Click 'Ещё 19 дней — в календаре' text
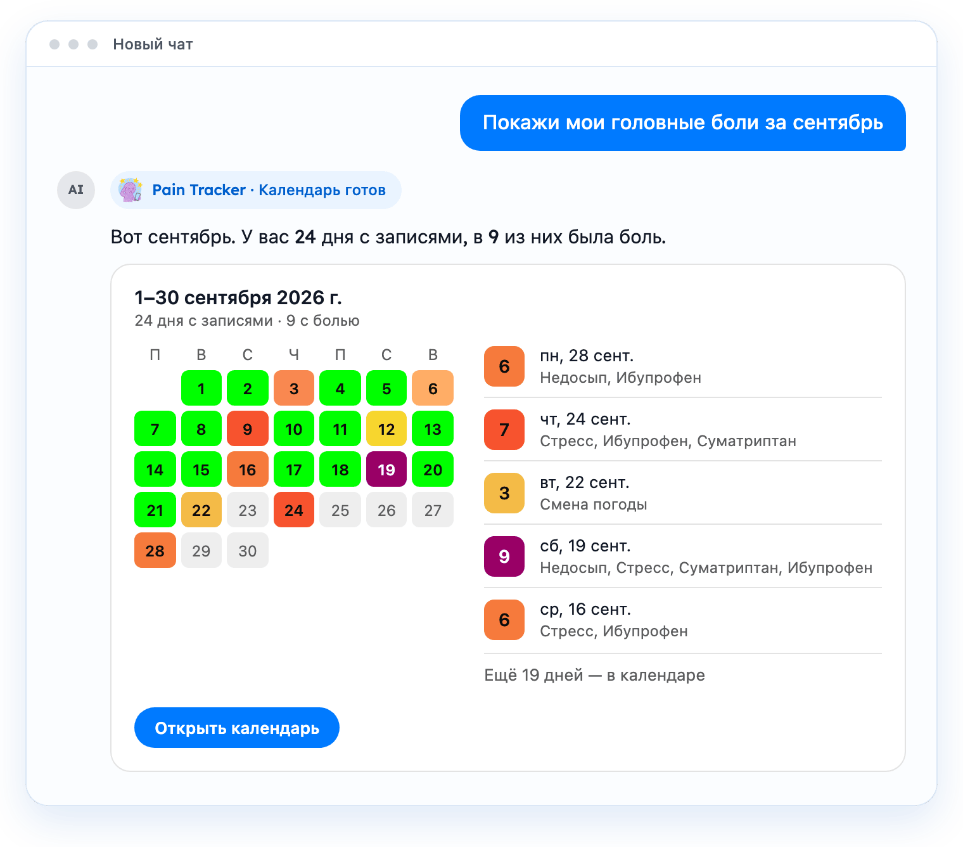This screenshot has height=848, width=963. (594, 675)
